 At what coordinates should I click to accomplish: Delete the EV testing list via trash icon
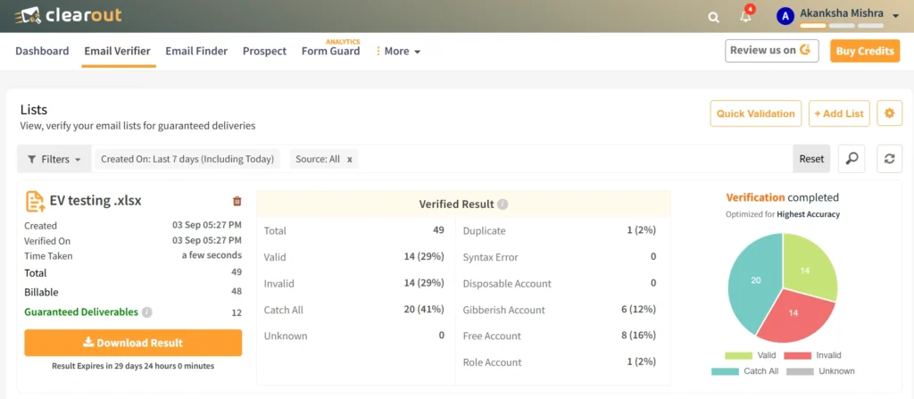click(x=237, y=201)
